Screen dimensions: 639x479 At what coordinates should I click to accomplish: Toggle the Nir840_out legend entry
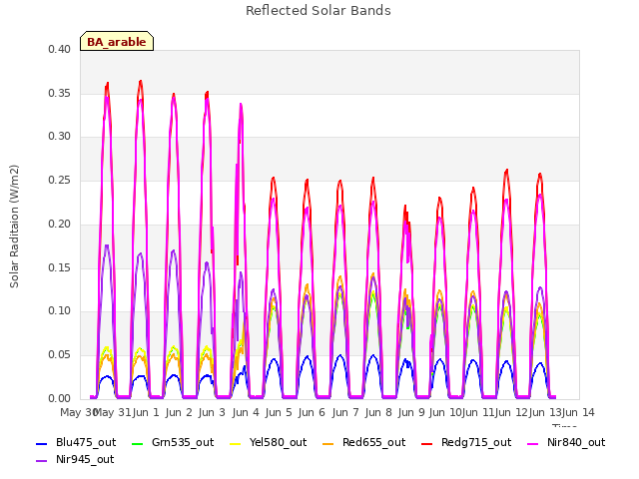point(566,443)
